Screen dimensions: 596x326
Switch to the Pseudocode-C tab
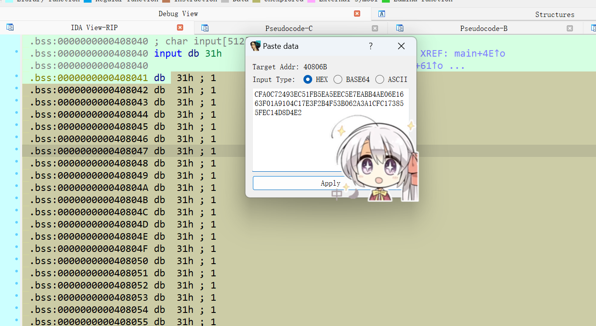pyautogui.click(x=289, y=28)
